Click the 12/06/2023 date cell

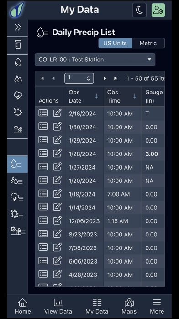pos(84,221)
